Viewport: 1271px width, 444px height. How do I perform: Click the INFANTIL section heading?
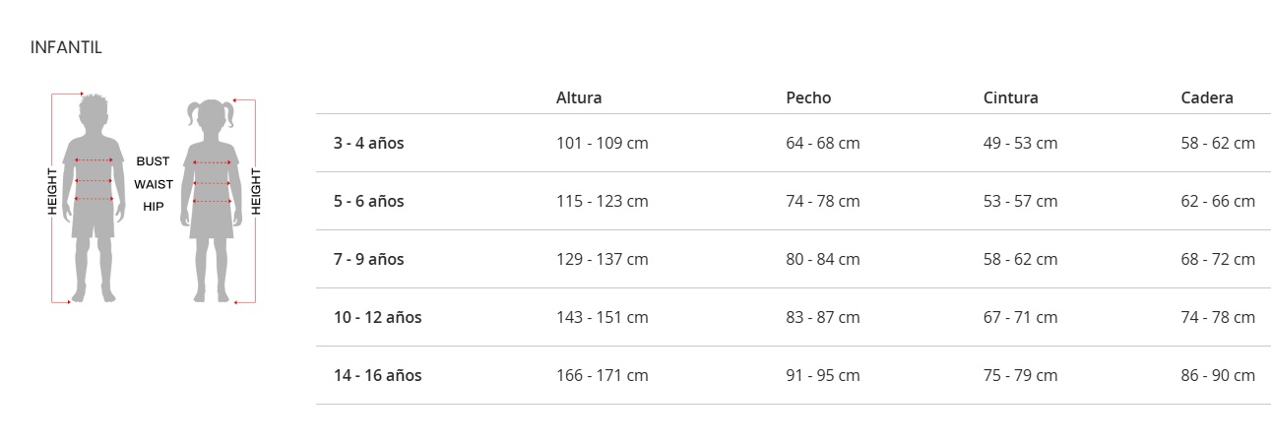[66, 47]
